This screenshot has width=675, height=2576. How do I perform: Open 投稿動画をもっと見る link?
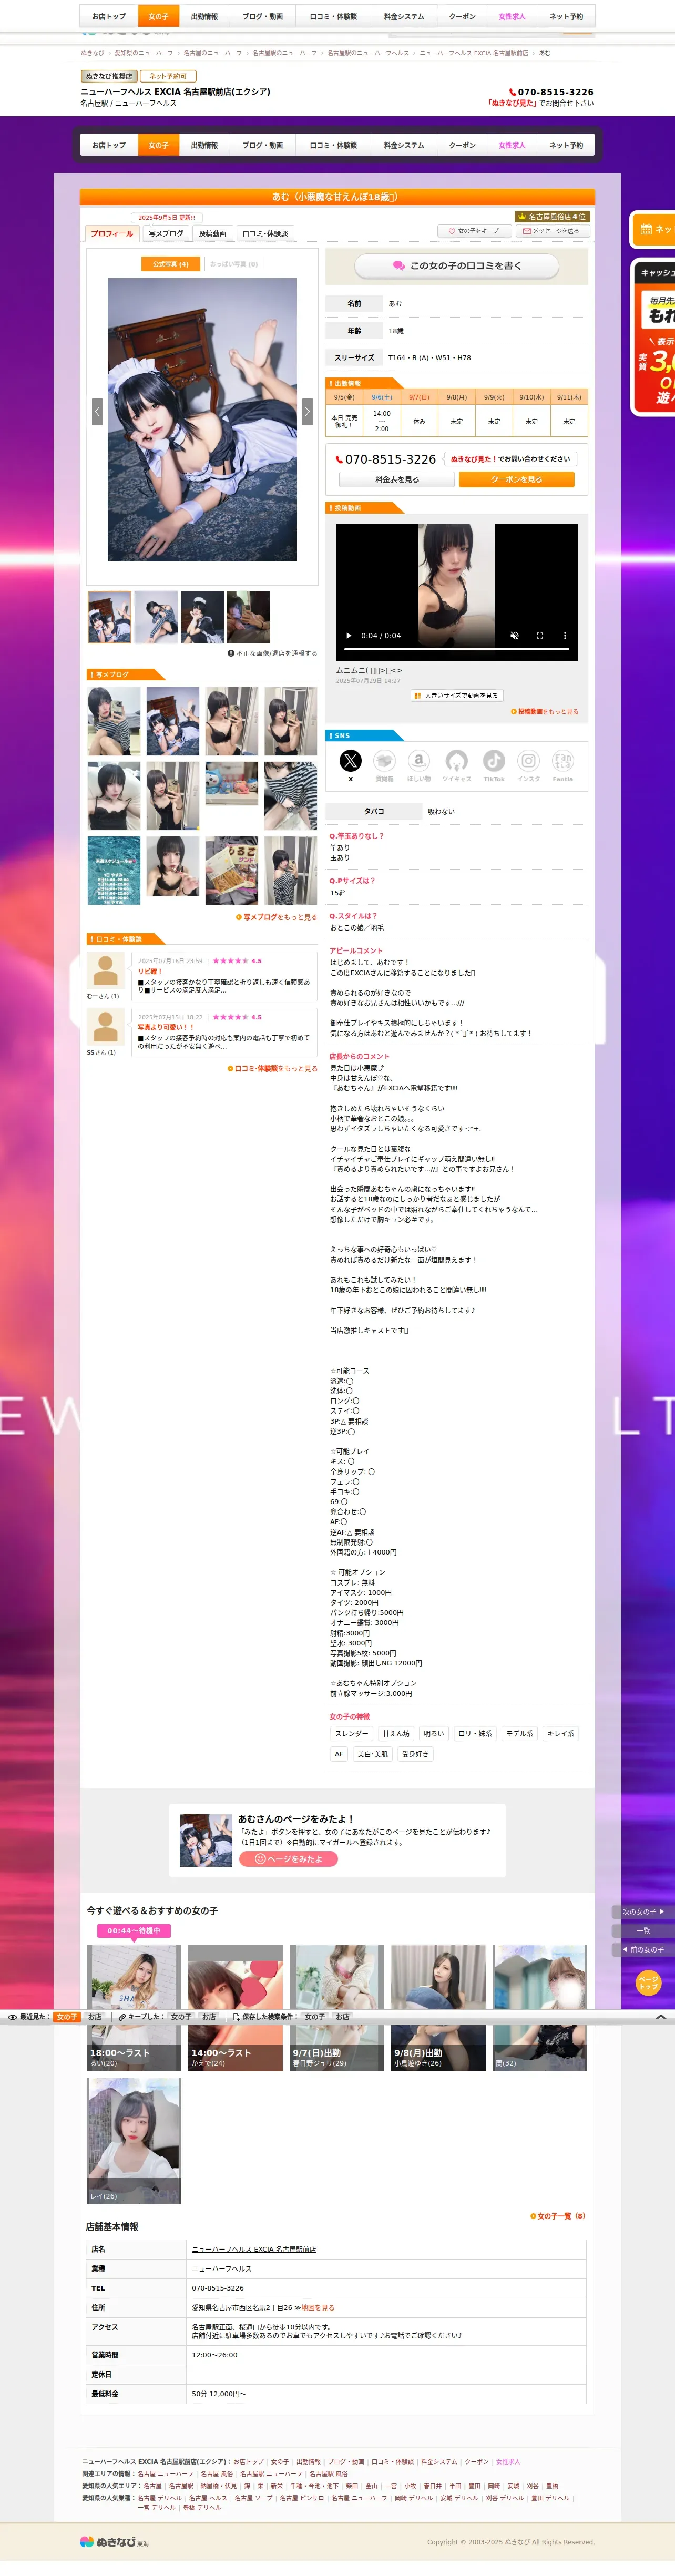coord(545,712)
